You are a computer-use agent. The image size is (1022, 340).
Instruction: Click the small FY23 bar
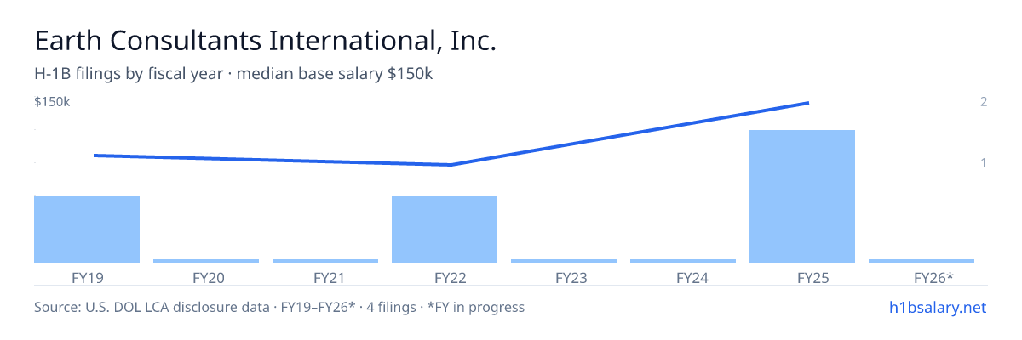(x=564, y=261)
